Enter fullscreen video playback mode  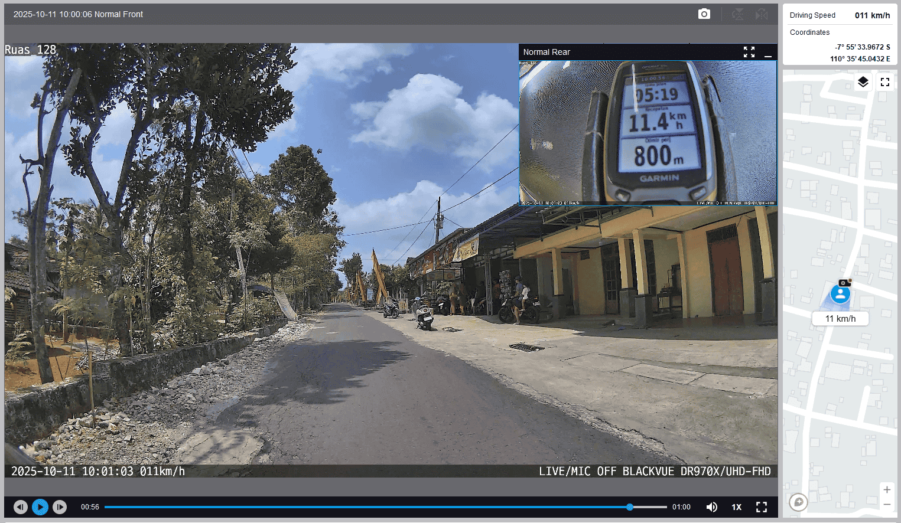(762, 507)
